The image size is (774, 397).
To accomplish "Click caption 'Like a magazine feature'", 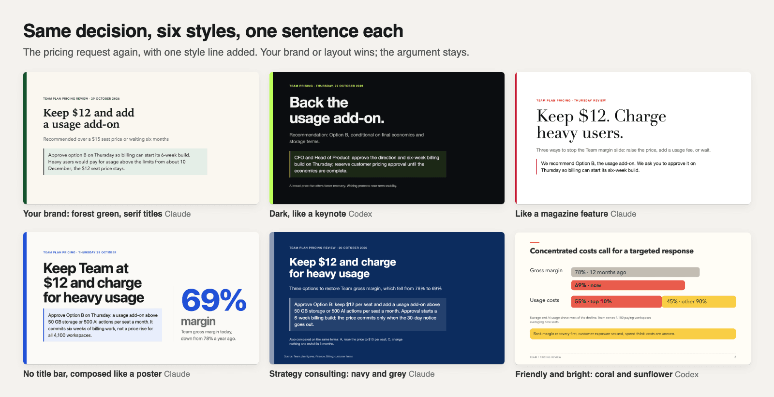I will [562, 214].
